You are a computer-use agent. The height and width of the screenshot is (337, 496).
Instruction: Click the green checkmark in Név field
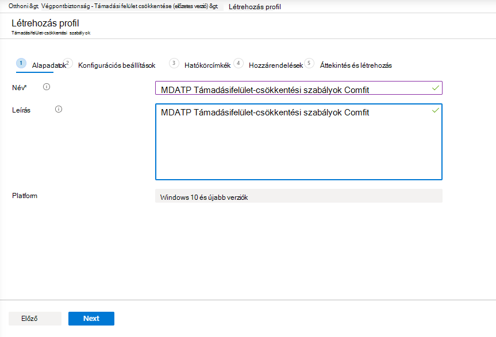[x=436, y=88]
